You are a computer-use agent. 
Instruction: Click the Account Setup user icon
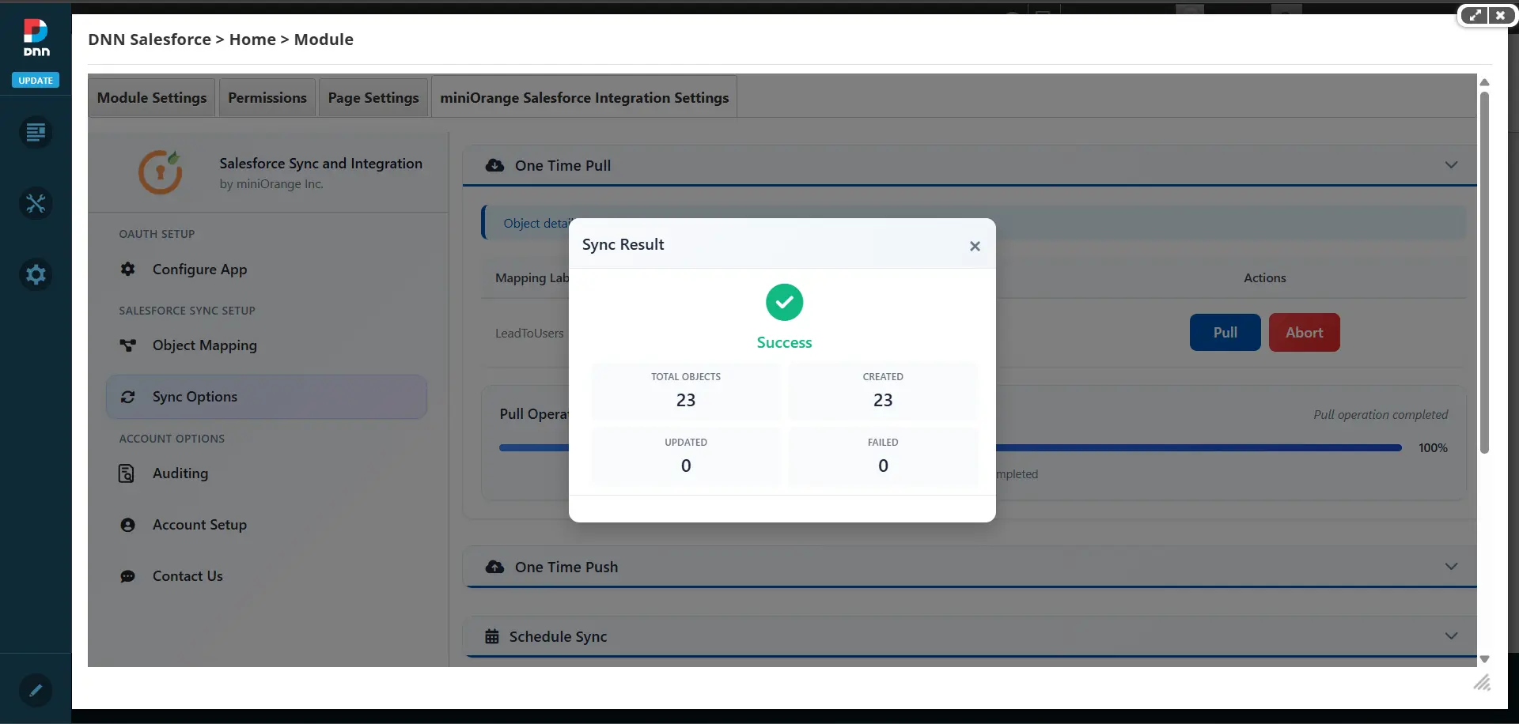tap(127, 525)
